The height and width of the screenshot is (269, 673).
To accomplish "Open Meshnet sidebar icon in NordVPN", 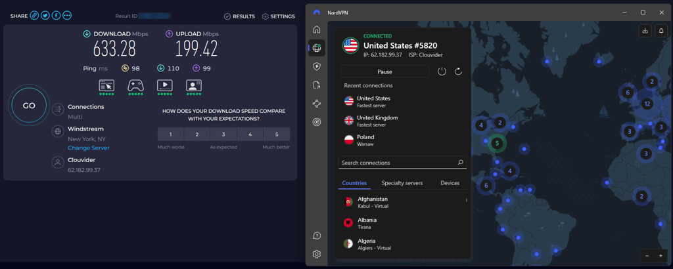I will pyautogui.click(x=317, y=103).
